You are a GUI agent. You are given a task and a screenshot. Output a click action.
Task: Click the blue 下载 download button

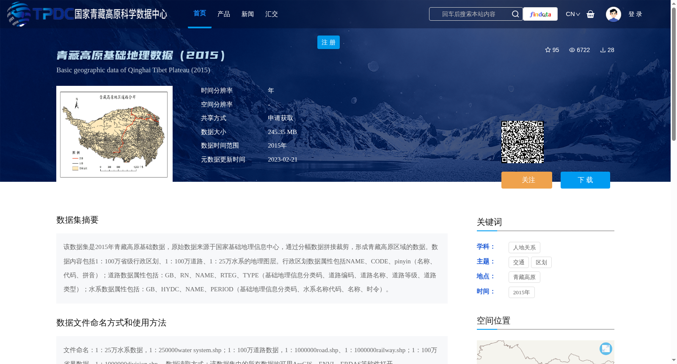[585, 180]
